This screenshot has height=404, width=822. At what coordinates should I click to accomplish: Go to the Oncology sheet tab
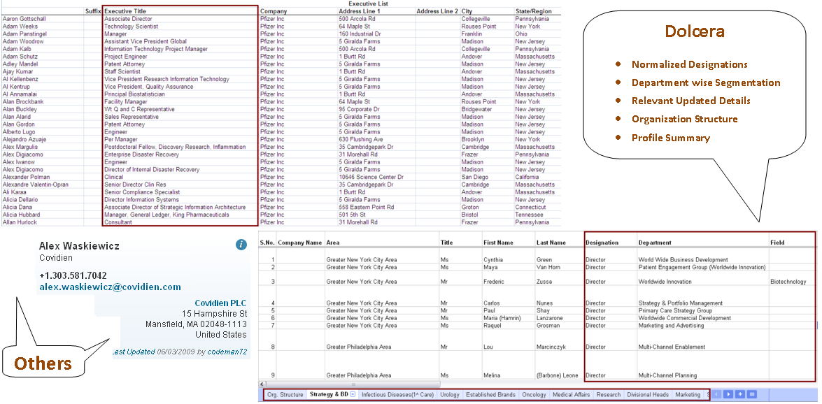[534, 395]
